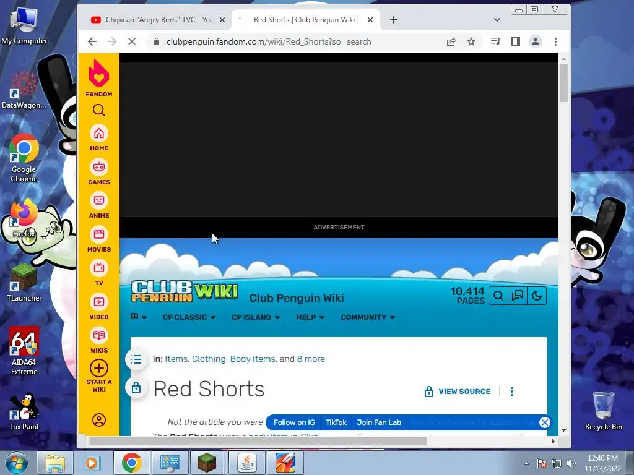Click Join Fan Lab link
634x475 pixels.
click(x=379, y=422)
